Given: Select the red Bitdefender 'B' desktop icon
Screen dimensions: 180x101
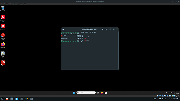Looking at the screenshot, I should tap(3, 27).
